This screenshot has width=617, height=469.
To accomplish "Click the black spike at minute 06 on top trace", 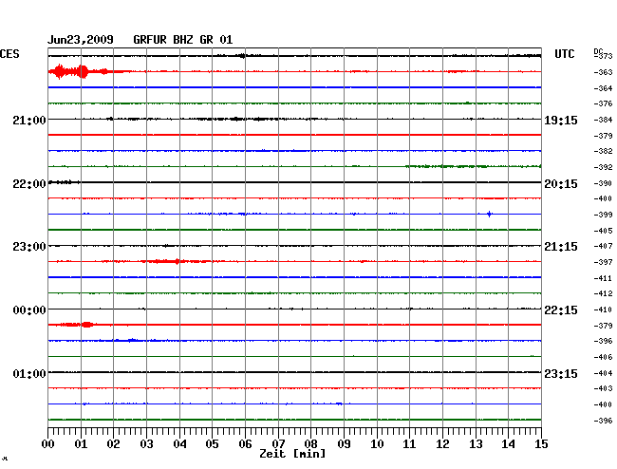I will click(x=242, y=56).
